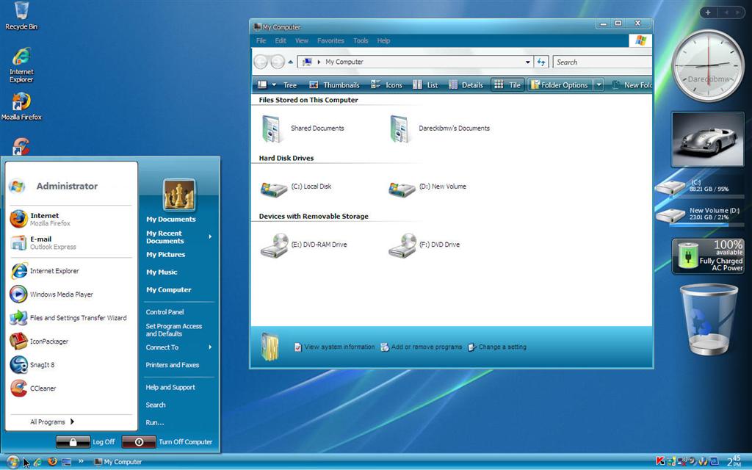Viewport: 752px width, 470px height.
Task: Click View system information link
Action: tap(334, 347)
